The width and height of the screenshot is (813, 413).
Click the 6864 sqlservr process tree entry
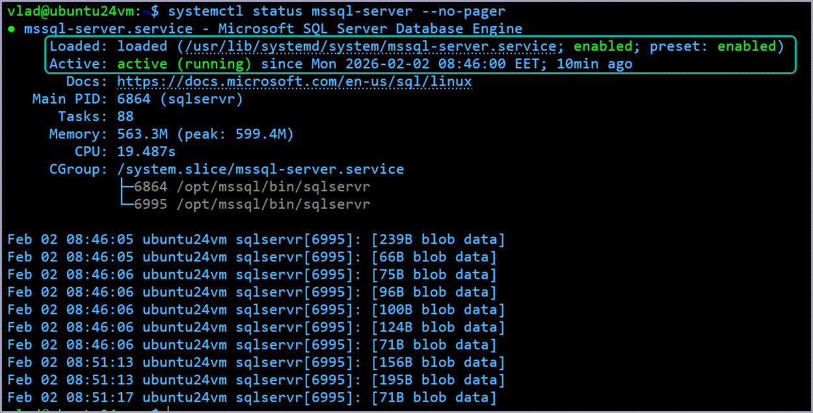pos(252,187)
